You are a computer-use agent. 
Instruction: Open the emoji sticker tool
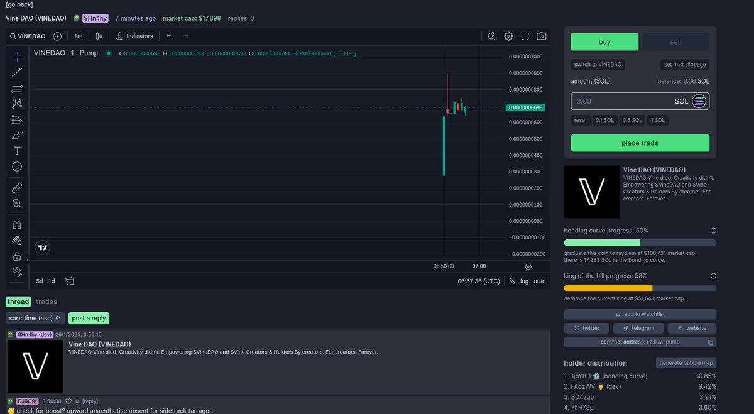17,166
